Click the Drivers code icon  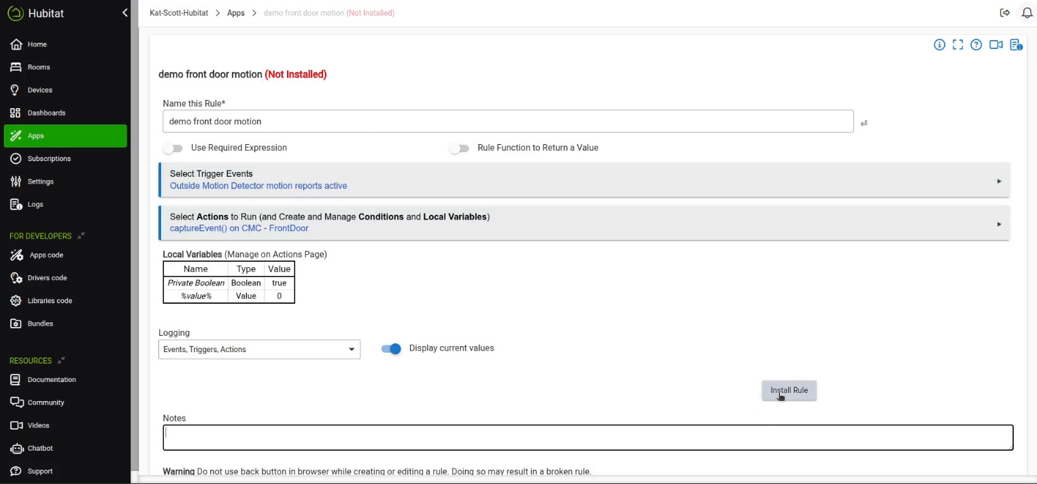click(16, 278)
